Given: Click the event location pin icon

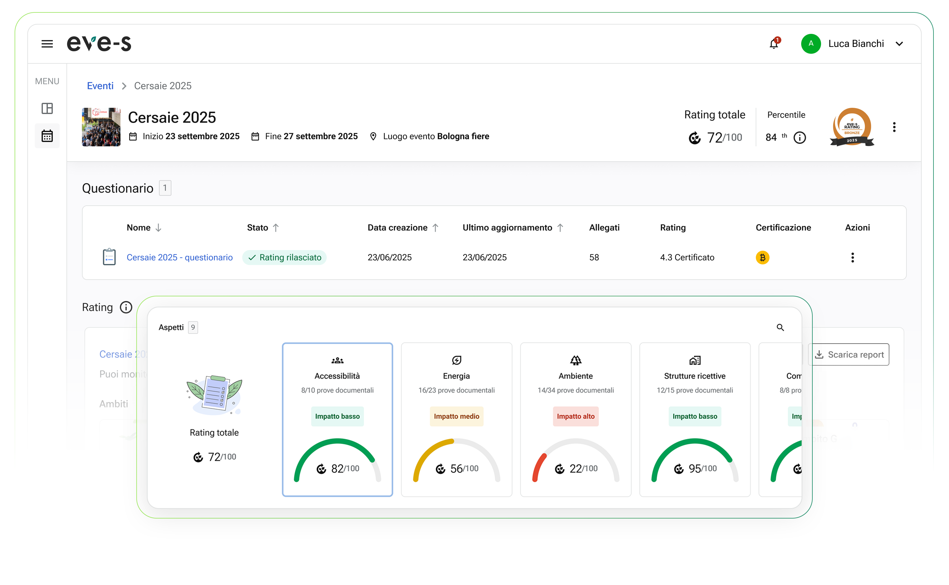Looking at the screenshot, I should (x=373, y=136).
